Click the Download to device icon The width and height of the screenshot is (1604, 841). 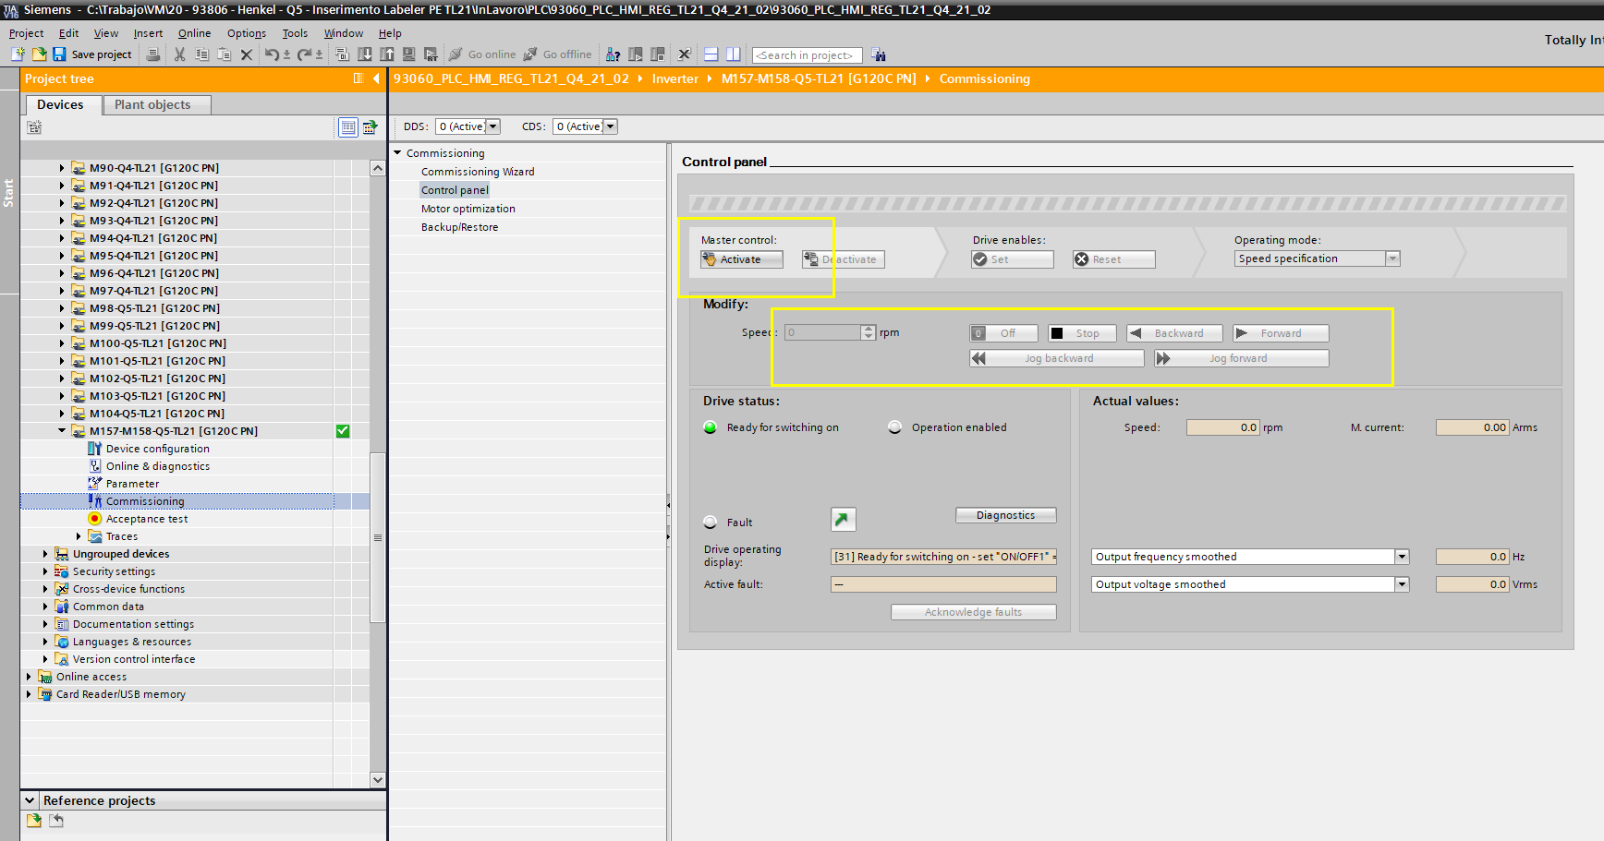(365, 54)
